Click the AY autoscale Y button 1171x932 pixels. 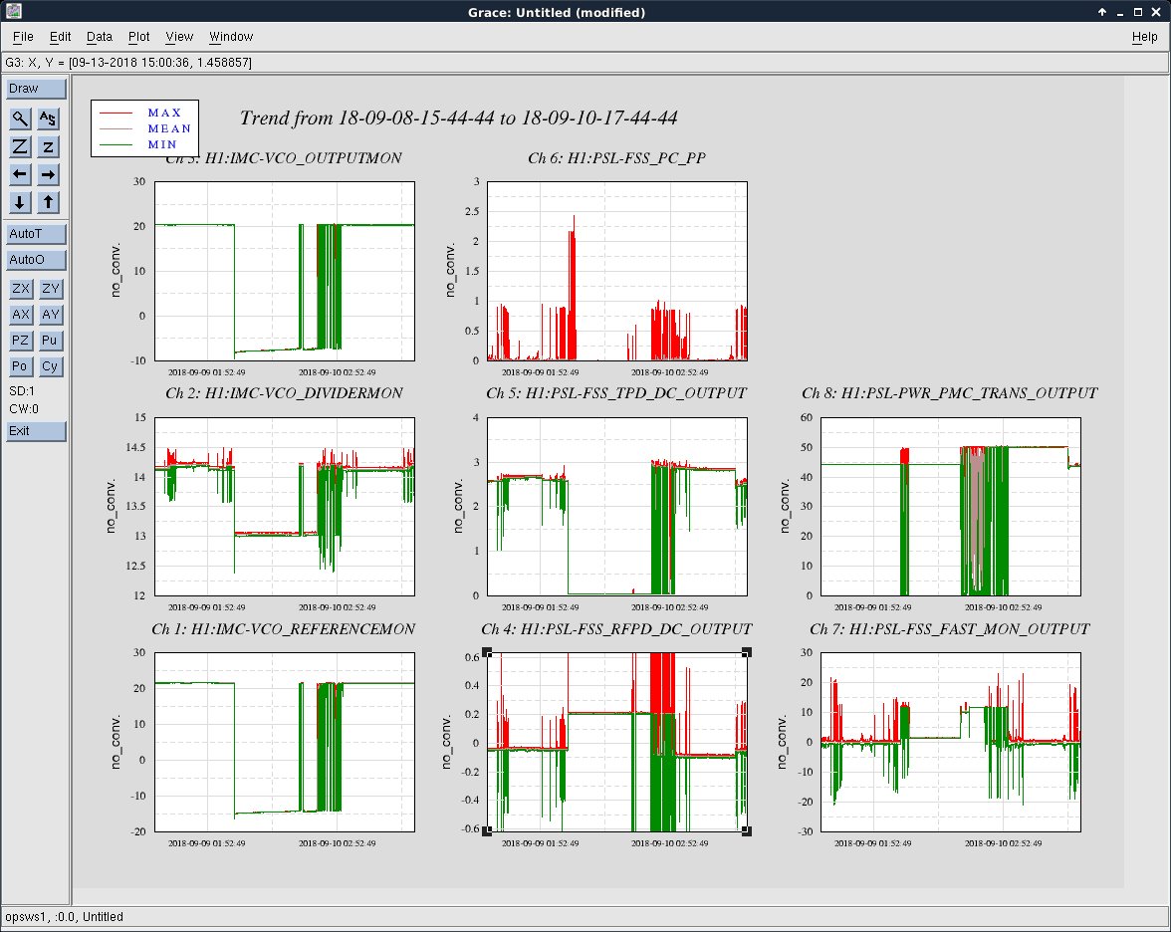pos(50,315)
